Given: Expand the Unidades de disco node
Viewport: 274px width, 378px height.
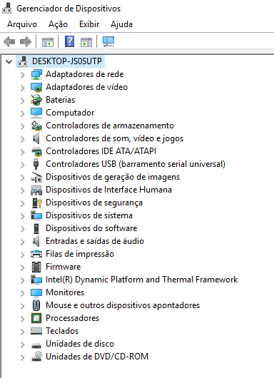Looking at the screenshot, I should pyautogui.click(x=22, y=344).
